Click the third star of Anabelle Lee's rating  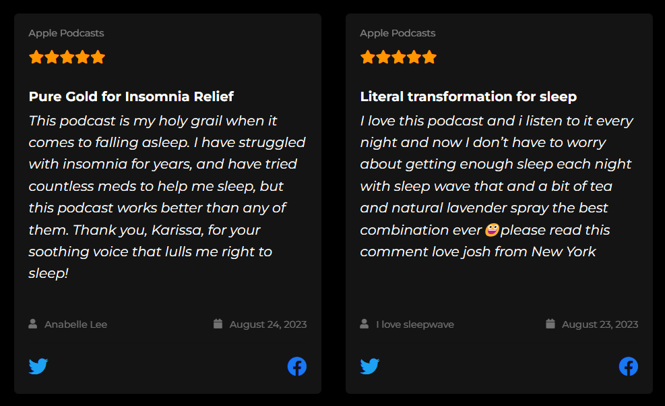tap(67, 57)
